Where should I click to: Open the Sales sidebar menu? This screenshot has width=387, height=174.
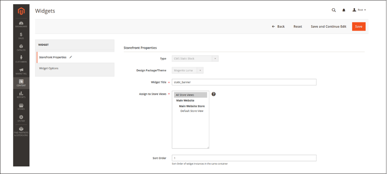[21, 36]
